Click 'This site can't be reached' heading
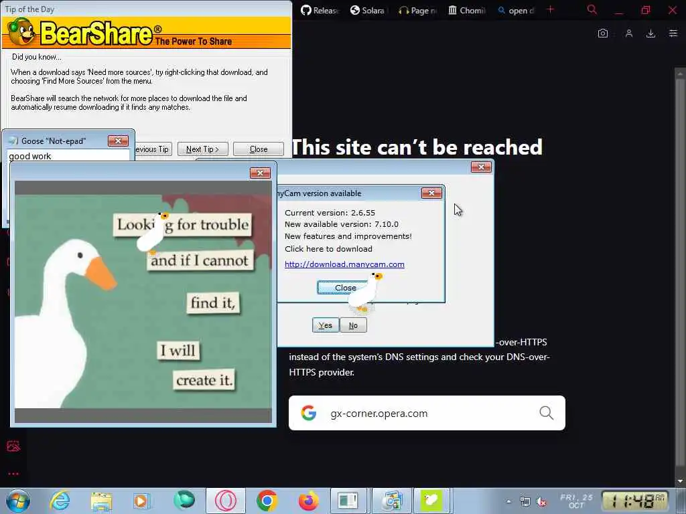The height and width of the screenshot is (514, 686). [417, 147]
